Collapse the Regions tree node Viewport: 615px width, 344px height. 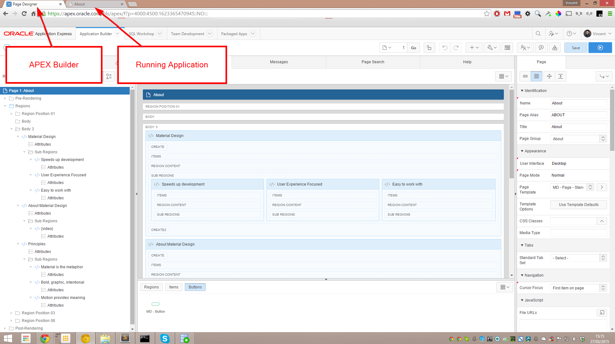click(x=5, y=106)
